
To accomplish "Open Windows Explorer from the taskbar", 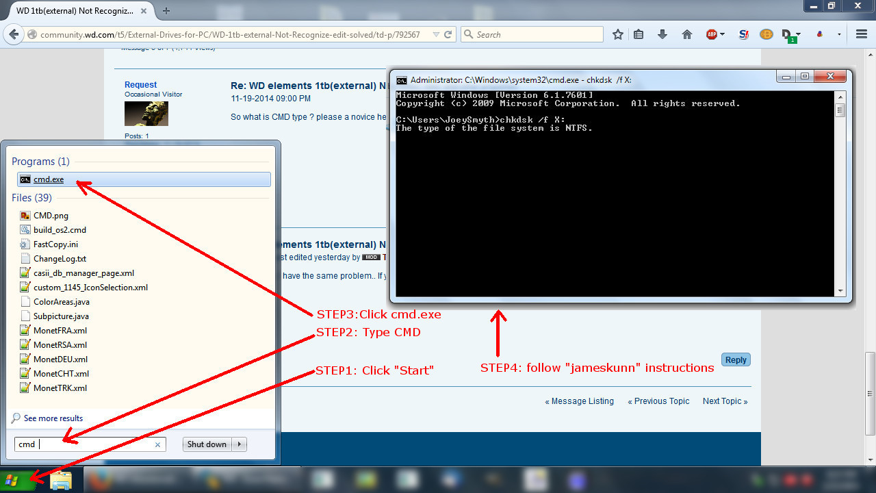I will [61, 481].
